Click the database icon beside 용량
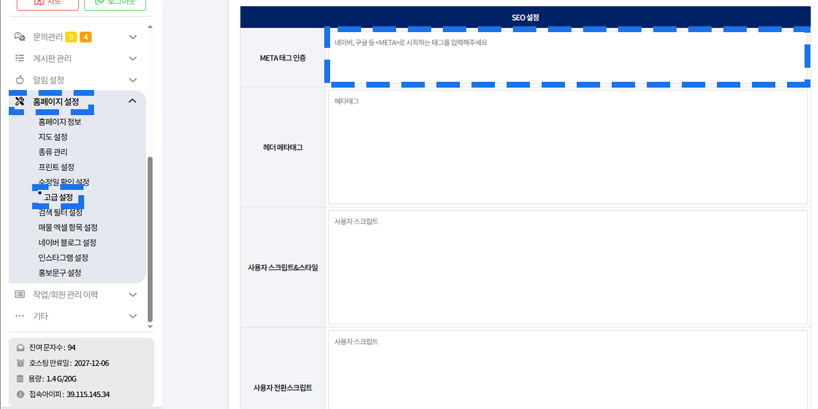Screen dimensions: 818x409 click(x=21, y=379)
